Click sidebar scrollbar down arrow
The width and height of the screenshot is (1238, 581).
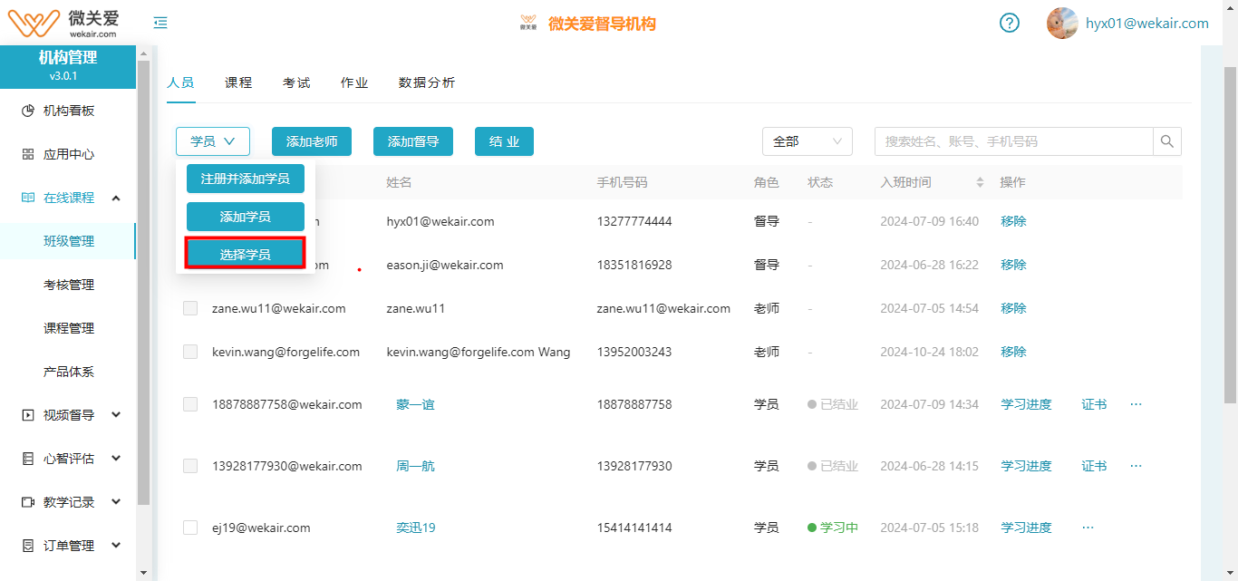point(143,573)
